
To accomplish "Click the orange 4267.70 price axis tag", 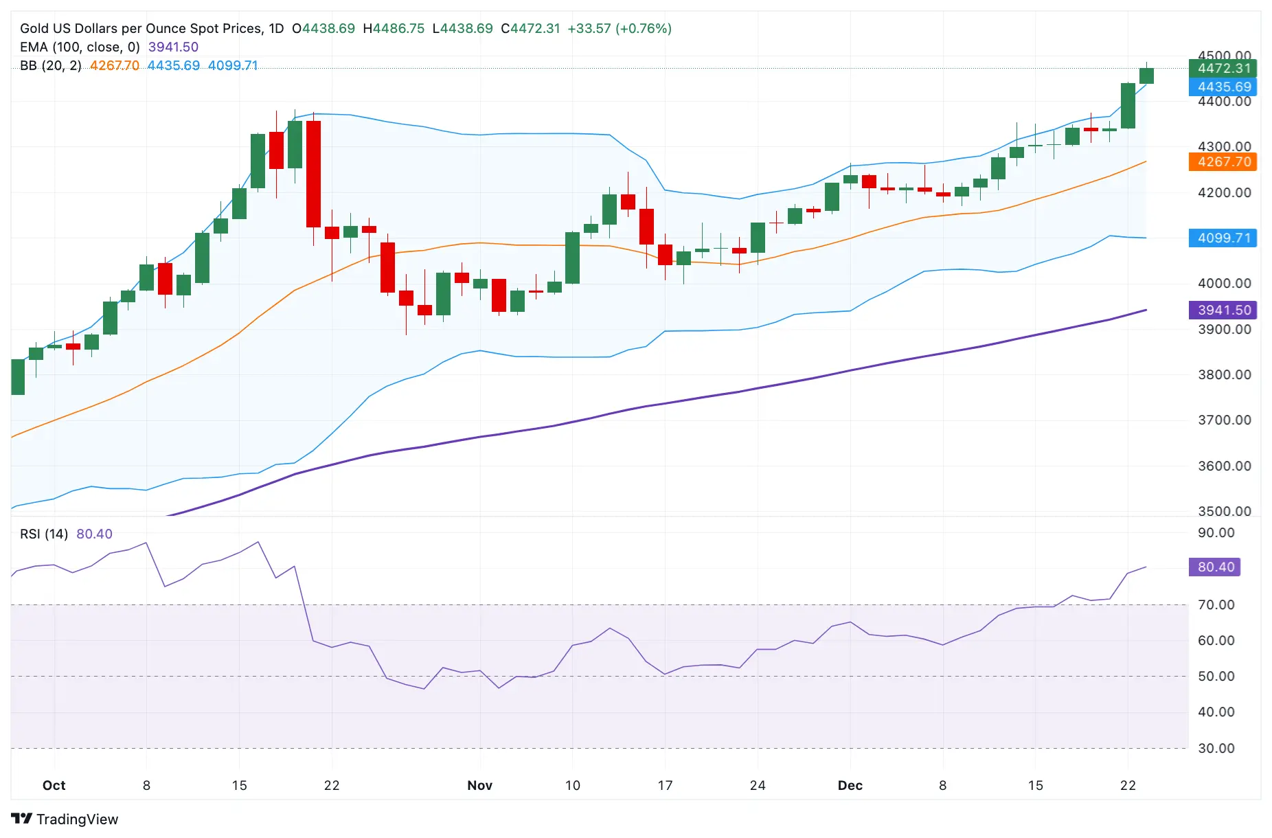I will 1223,162.
